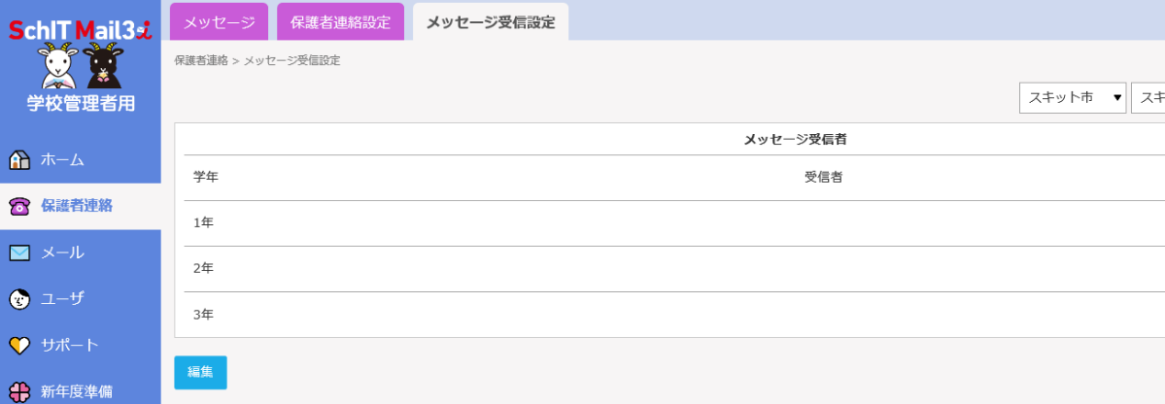This screenshot has width=1165, height=404.
Task: Click the 受信者 column header
Action: click(x=823, y=178)
